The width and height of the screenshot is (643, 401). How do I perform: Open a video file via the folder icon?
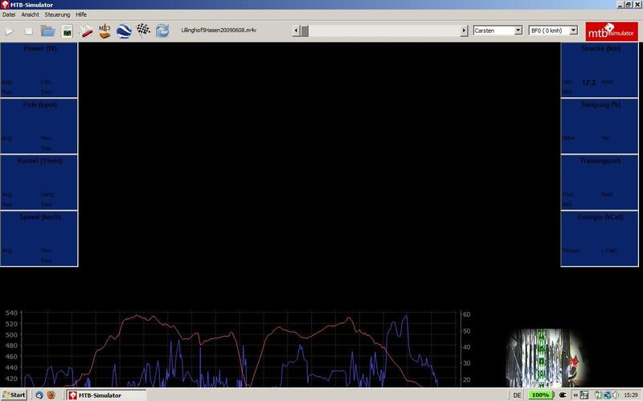pos(47,31)
